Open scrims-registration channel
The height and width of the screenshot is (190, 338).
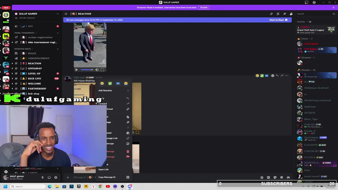tap(36, 37)
